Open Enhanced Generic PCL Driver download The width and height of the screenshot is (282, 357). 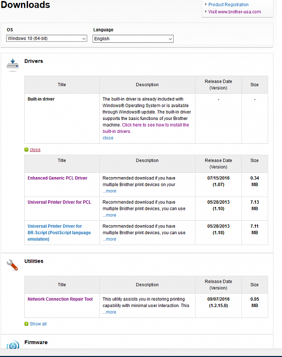pyautogui.click(x=58, y=178)
